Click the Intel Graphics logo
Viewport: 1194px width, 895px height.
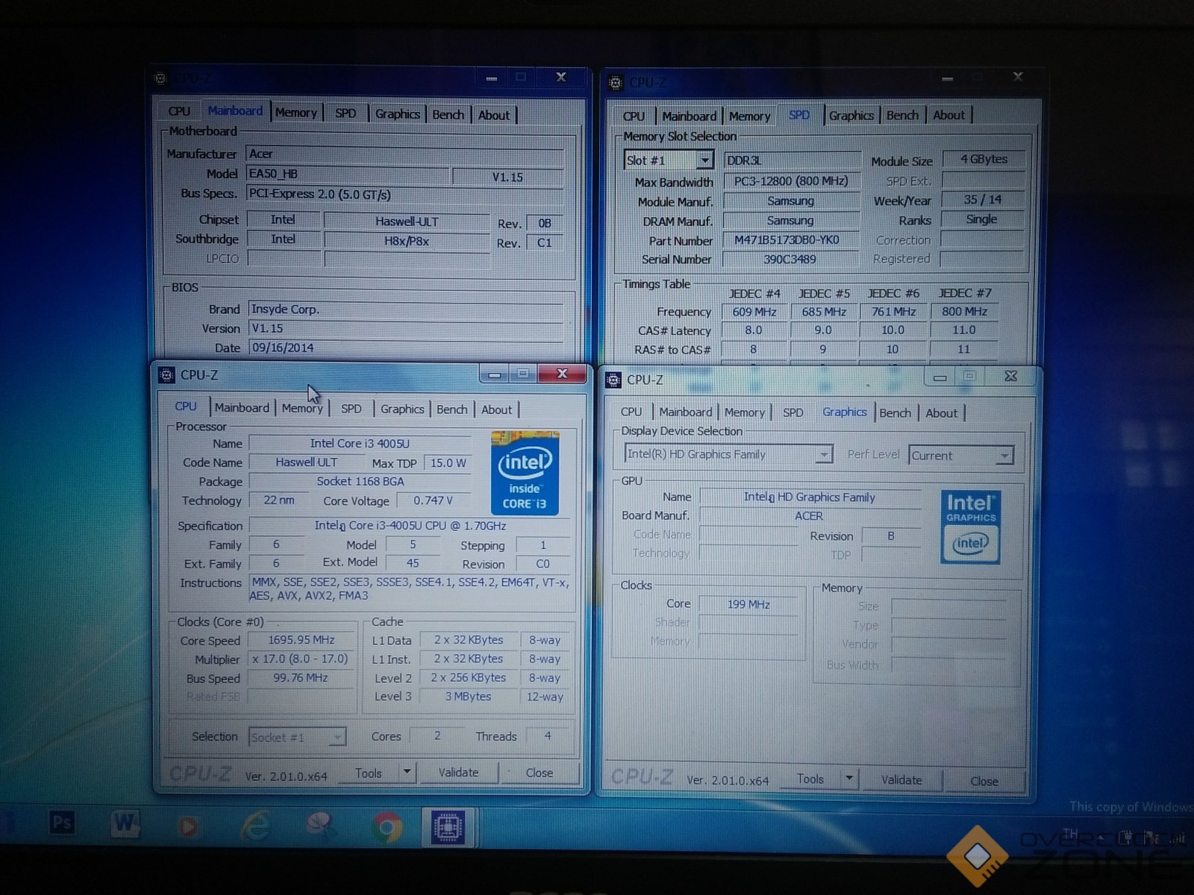(x=970, y=527)
